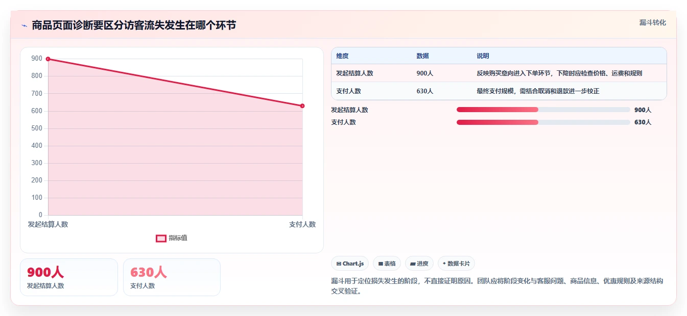Click the lightning icon beside the title

(24, 25)
